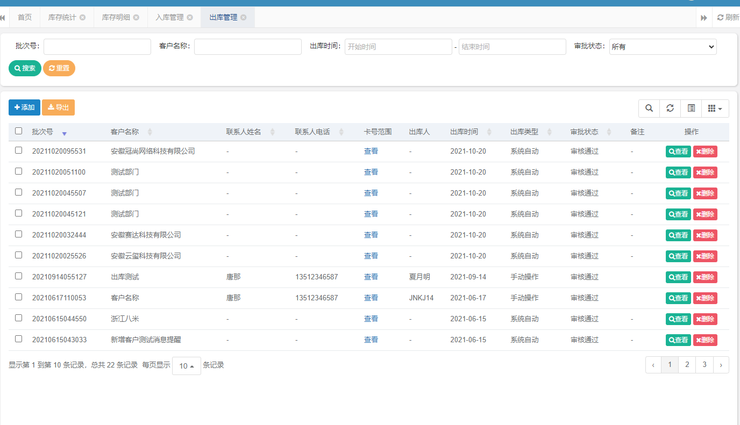Screen dimensions: 740x425
Task: Click the 结束时间 date field
Action: [513, 47]
